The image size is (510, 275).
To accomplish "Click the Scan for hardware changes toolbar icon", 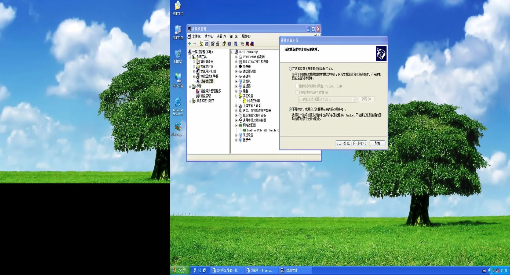I will pyautogui.click(x=236, y=44).
